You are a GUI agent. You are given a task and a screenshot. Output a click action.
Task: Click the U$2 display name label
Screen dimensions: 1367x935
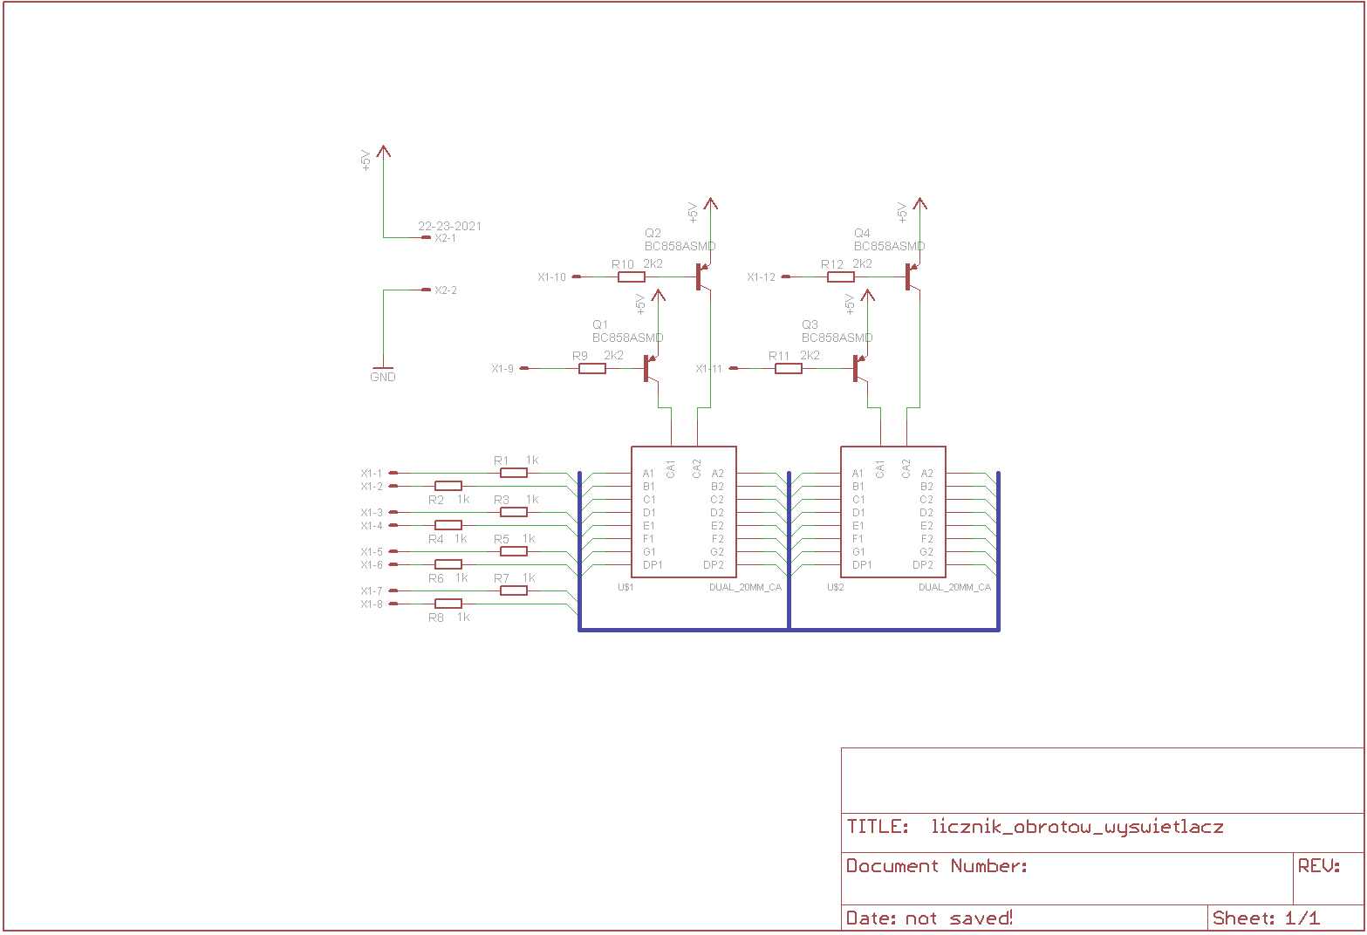coord(835,587)
